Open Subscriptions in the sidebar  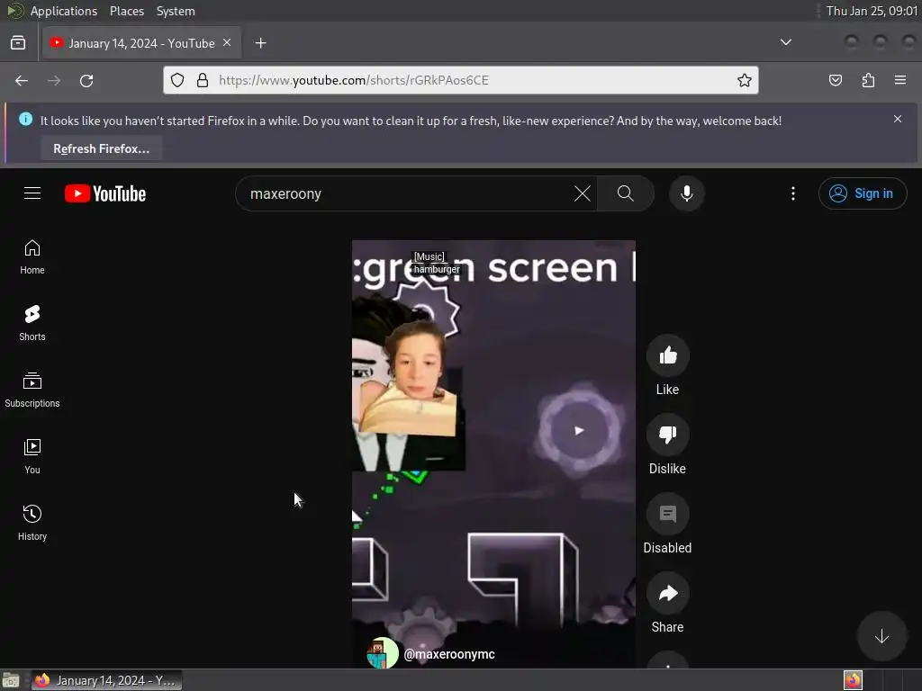tap(32, 390)
